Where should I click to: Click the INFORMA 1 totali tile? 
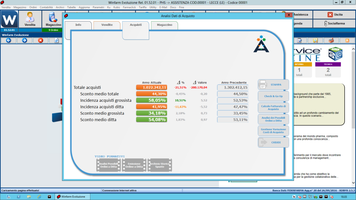coord(303,70)
